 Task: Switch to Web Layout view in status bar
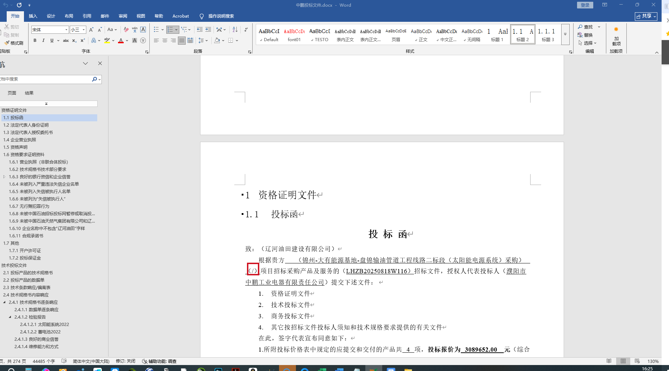[x=637, y=361]
